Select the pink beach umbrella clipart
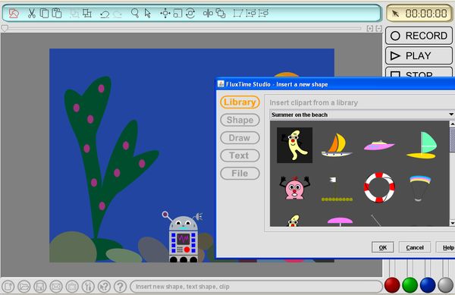This screenshot has width=455, height=295. (340, 221)
